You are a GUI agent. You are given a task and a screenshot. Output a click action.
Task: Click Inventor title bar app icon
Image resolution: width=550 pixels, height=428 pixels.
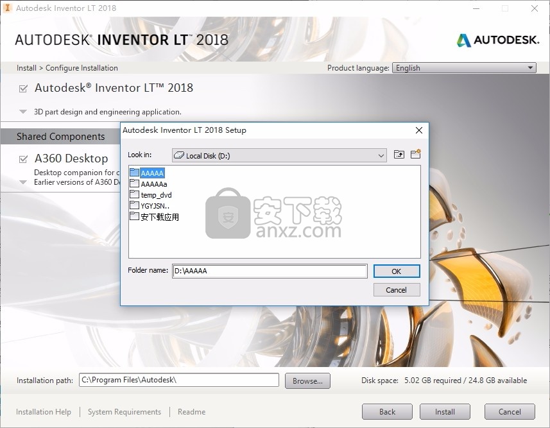point(7,8)
